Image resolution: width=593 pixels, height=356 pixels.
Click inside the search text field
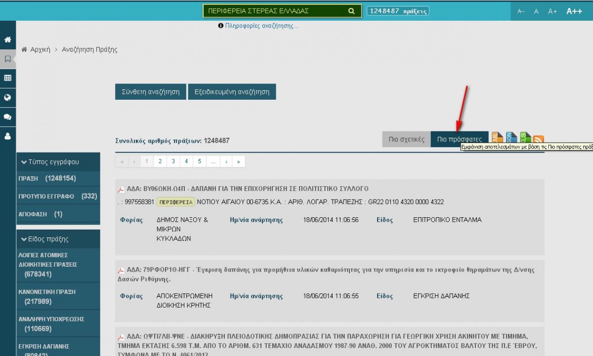[274, 11]
